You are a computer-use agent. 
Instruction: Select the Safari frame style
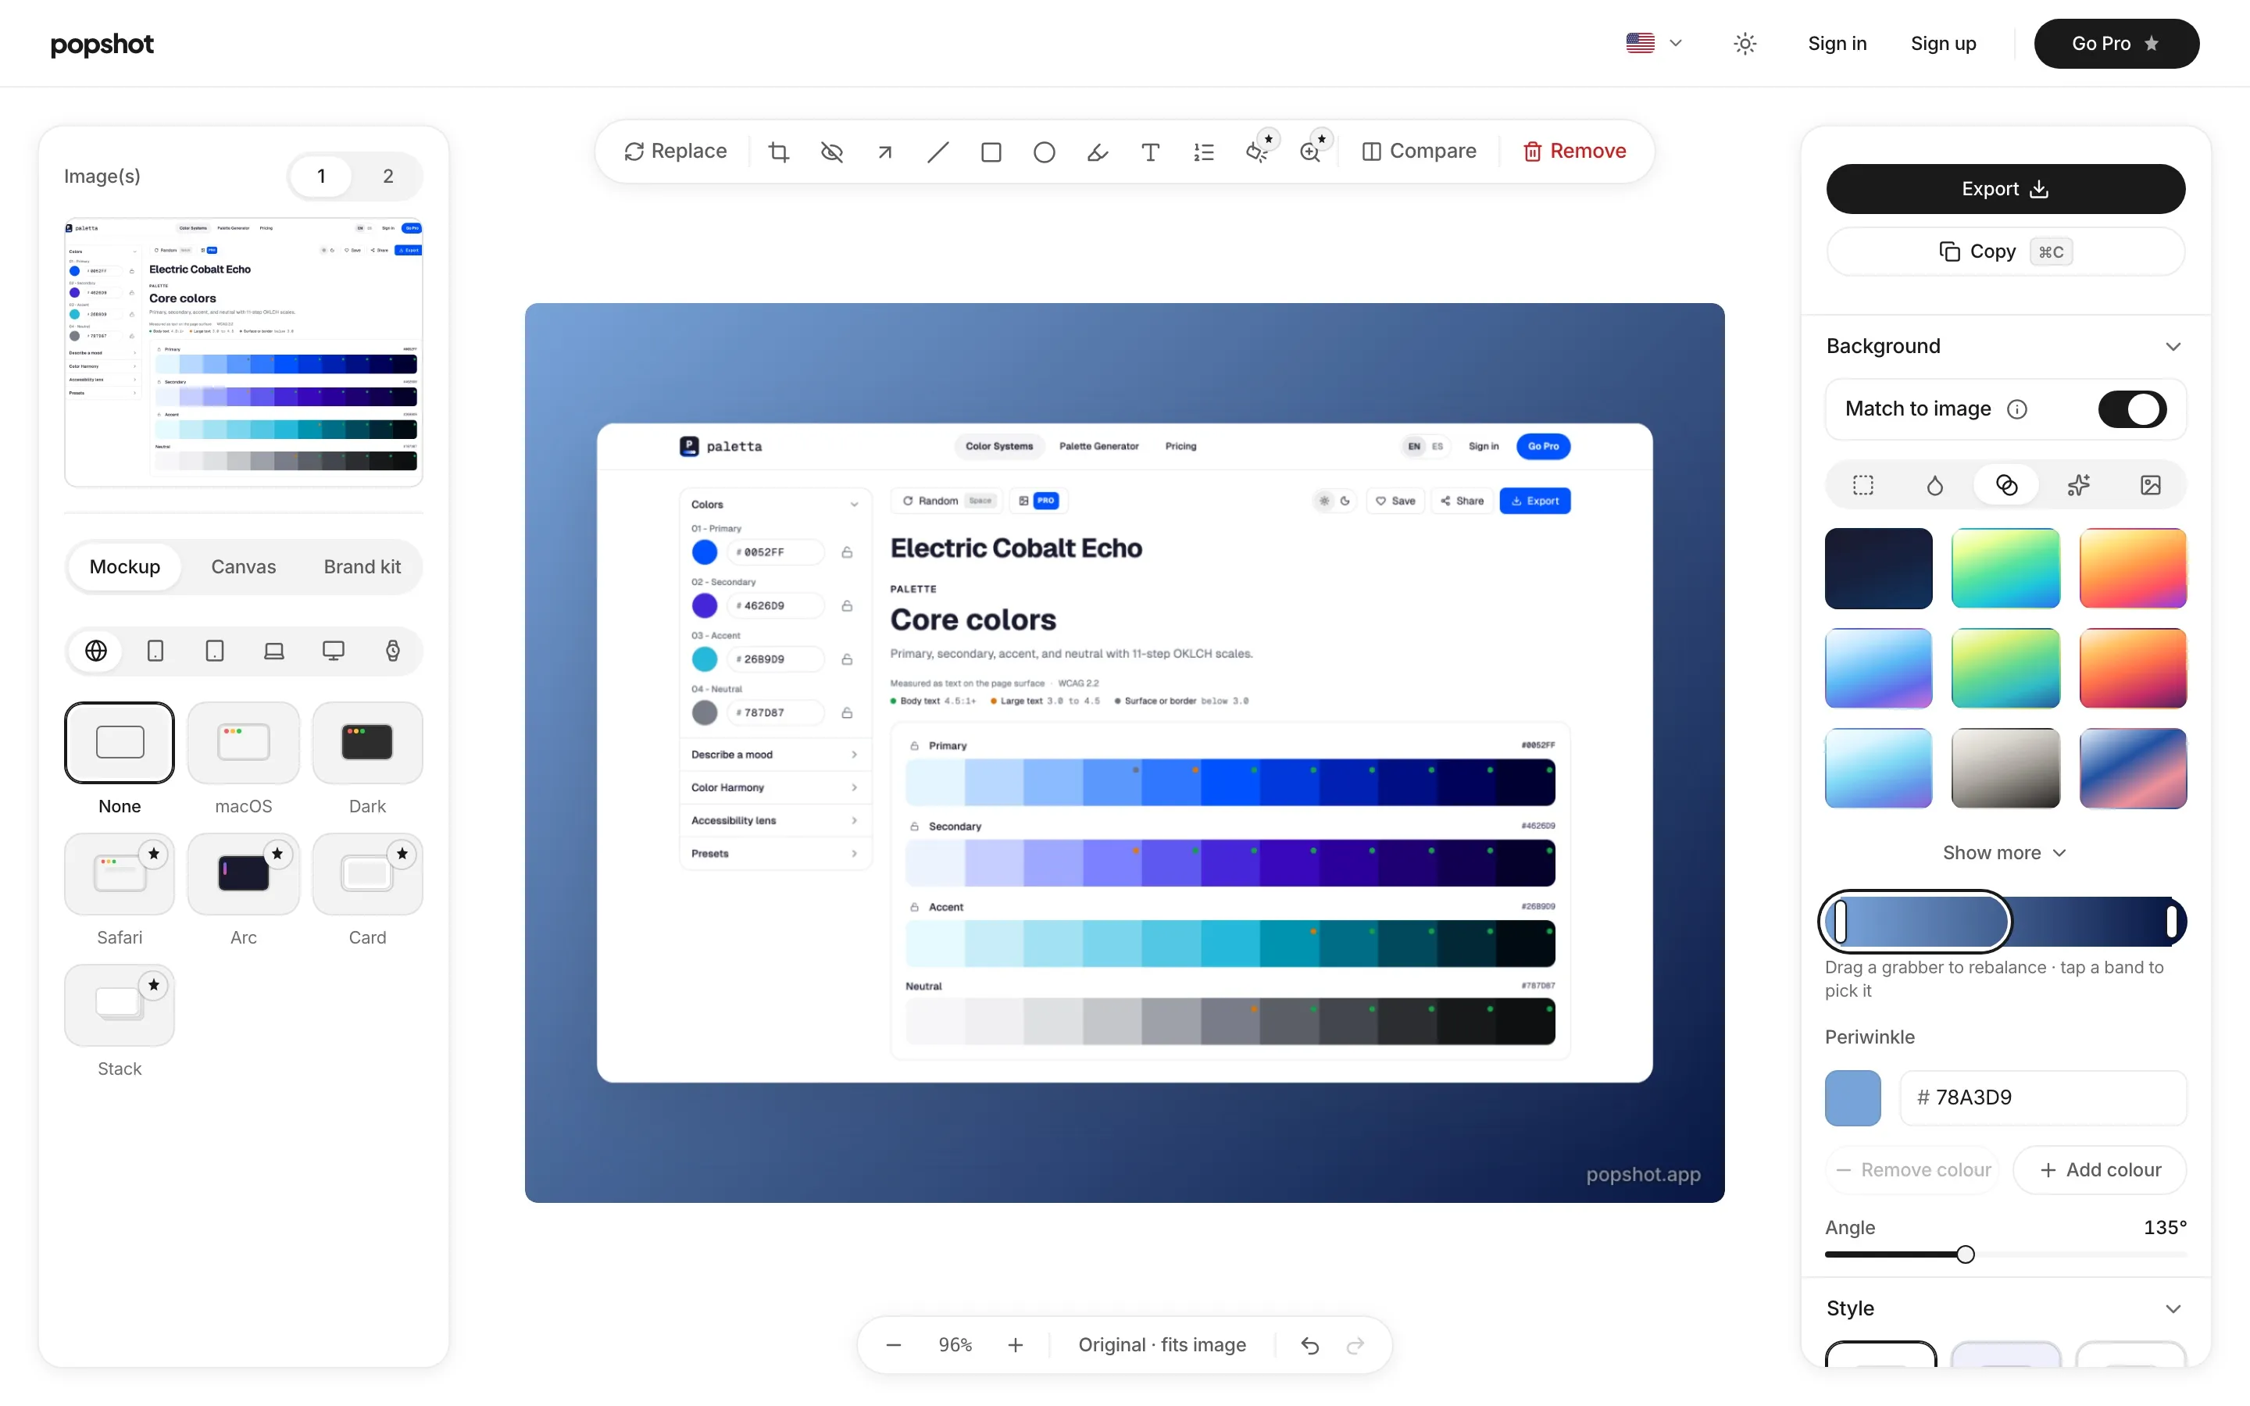point(119,874)
